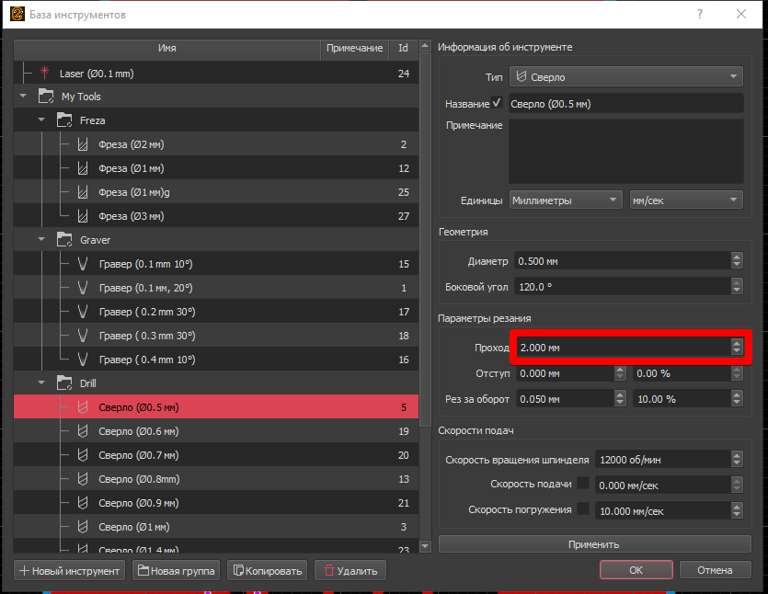Viewport: 768px width, 594px height.
Task: Collapse the Drill group arrow
Action: (41, 383)
